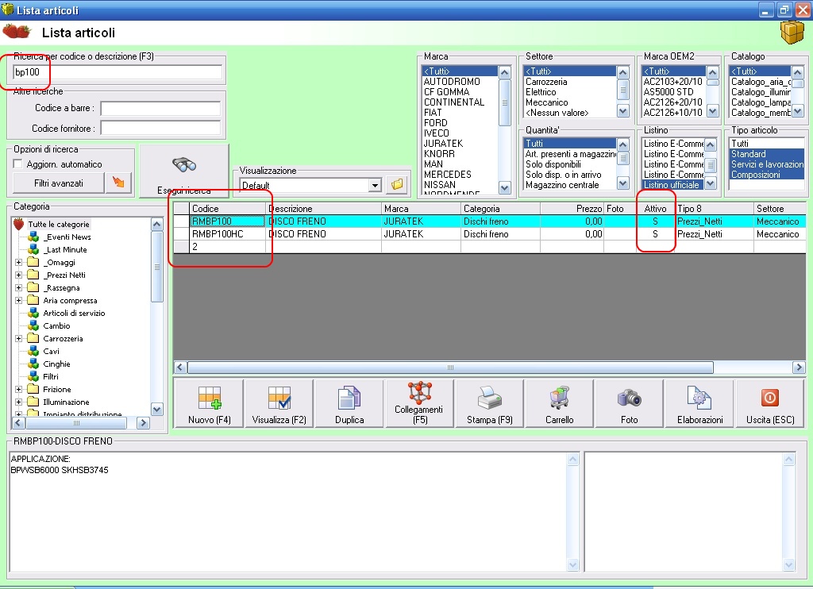Select the Cinghie category
Image resolution: width=813 pixels, height=589 pixels.
coord(56,364)
